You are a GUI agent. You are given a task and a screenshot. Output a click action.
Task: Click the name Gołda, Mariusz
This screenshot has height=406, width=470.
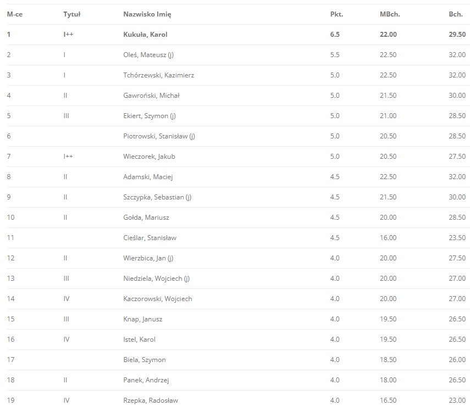(146, 218)
